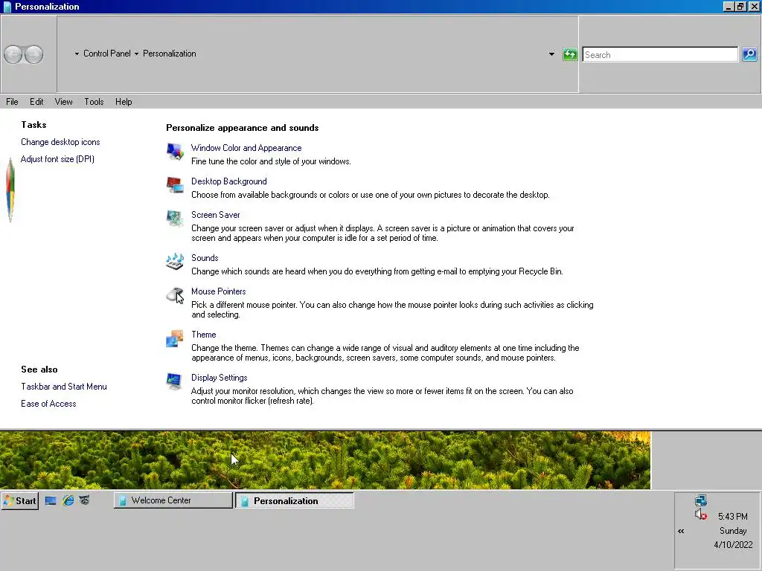
Task: Click the Window Color and Appearance icon
Action: click(175, 152)
